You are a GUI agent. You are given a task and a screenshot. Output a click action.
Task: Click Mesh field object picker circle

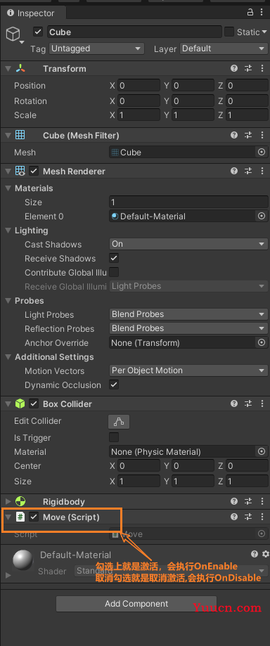point(262,152)
